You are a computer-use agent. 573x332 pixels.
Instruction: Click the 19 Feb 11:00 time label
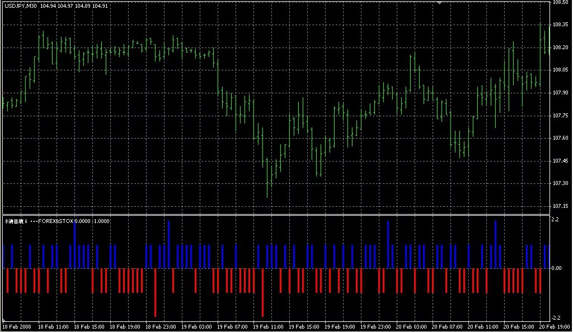(x=268, y=327)
